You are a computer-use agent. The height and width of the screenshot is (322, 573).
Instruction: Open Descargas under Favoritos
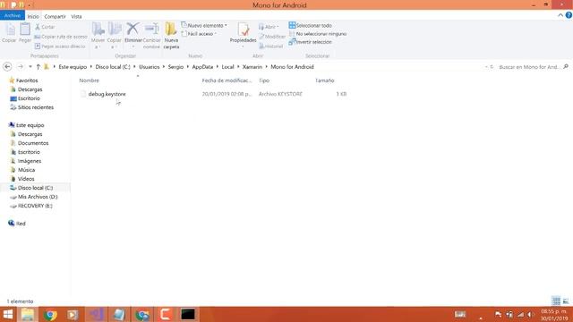coord(30,89)
